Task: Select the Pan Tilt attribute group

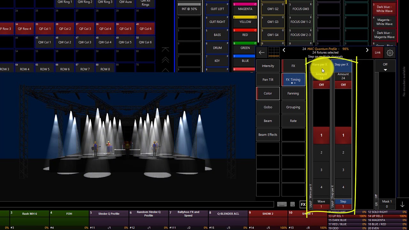Action: (x=268, y=80)
